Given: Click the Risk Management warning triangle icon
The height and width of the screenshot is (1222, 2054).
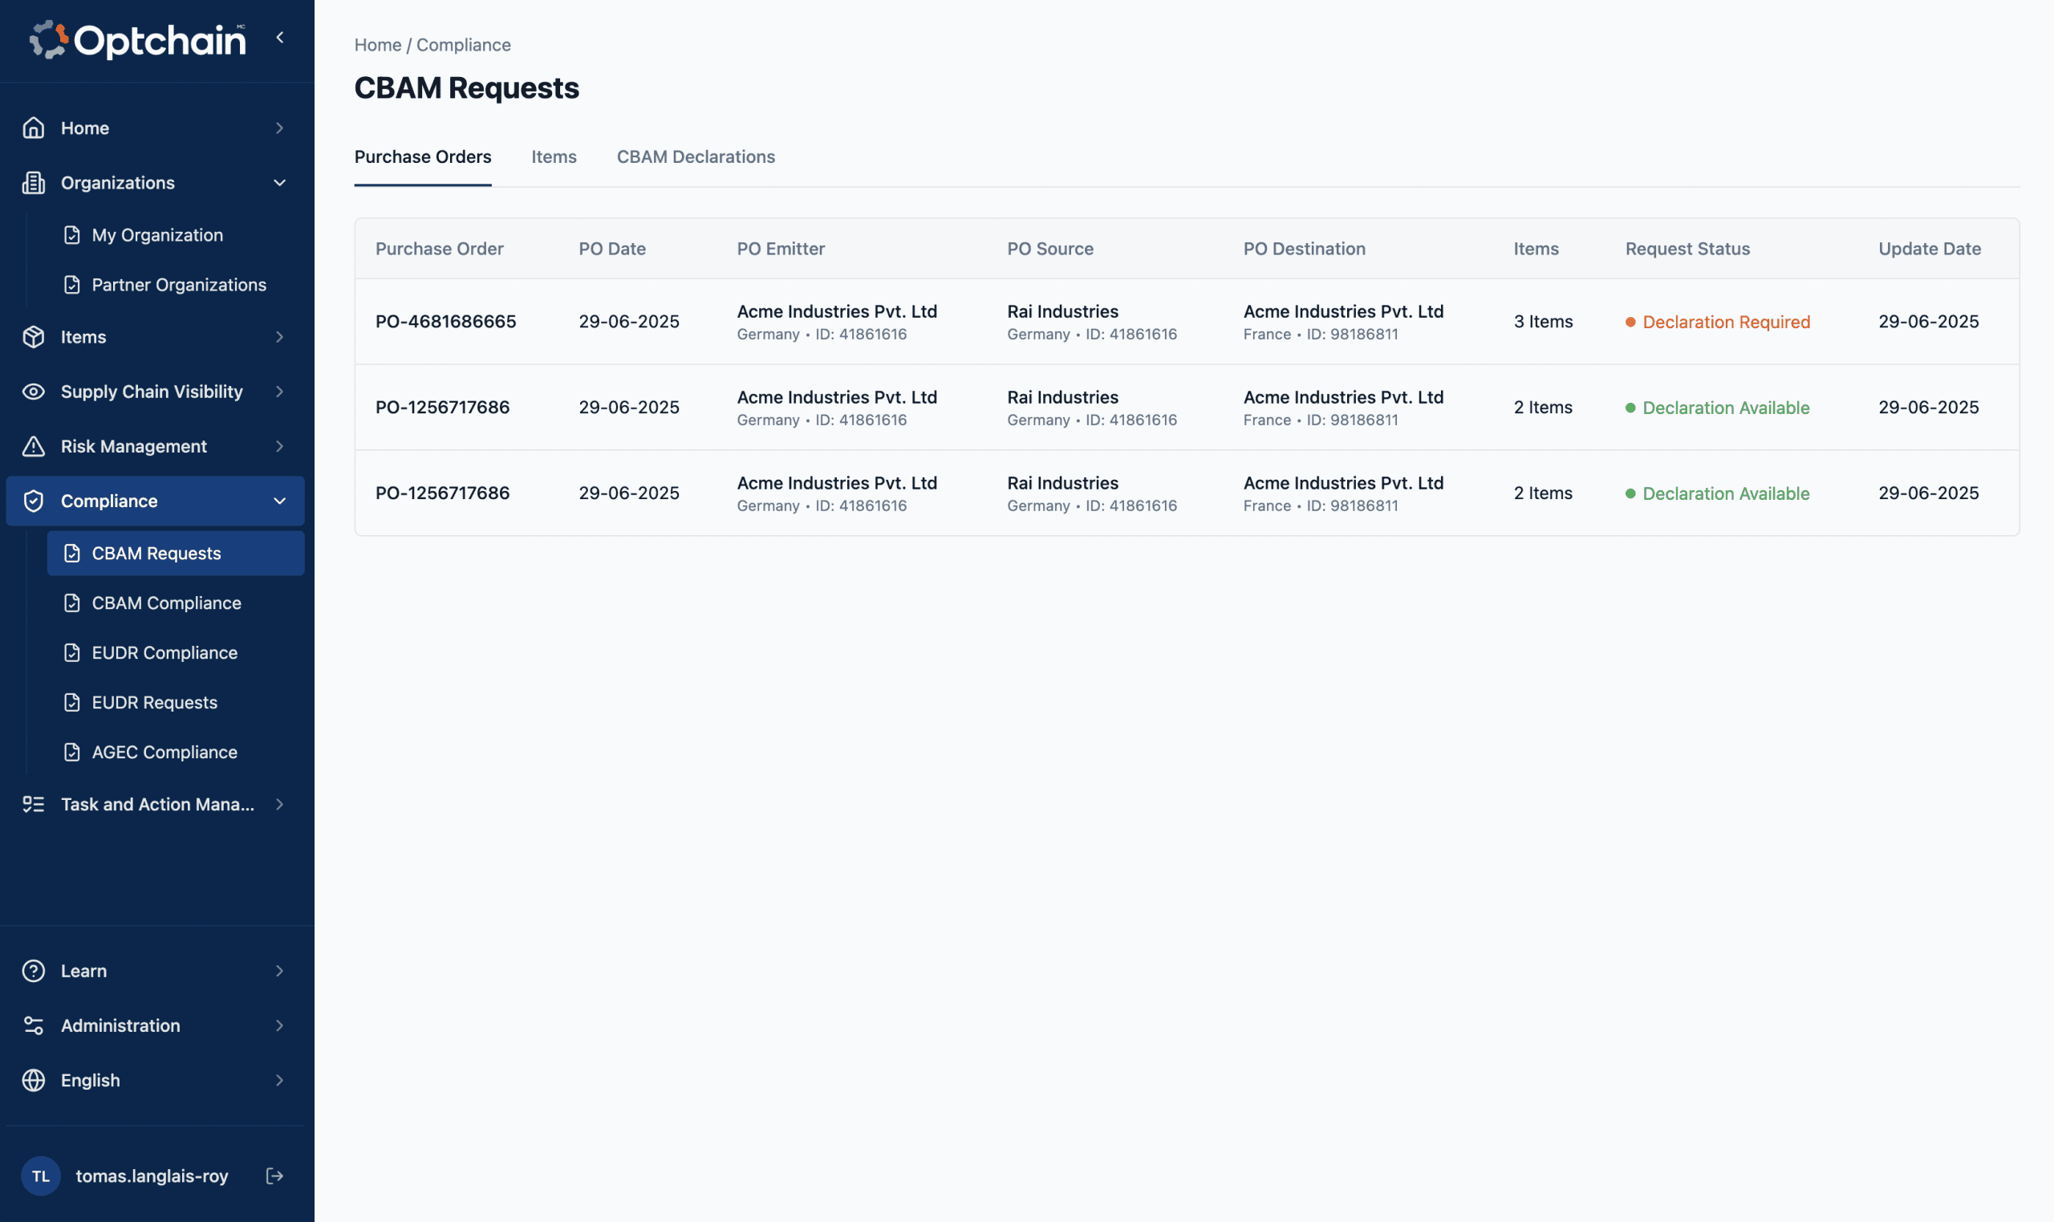Looking at the screenshot, I should coord(34,446).
